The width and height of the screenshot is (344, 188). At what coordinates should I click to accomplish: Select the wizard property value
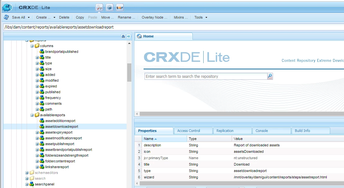point(280,177)
